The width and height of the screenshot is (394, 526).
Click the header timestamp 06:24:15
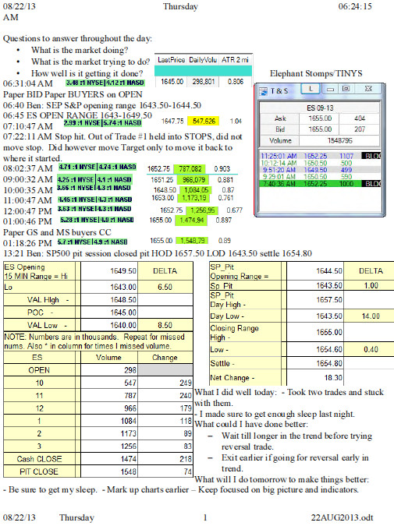coord(355,6)
